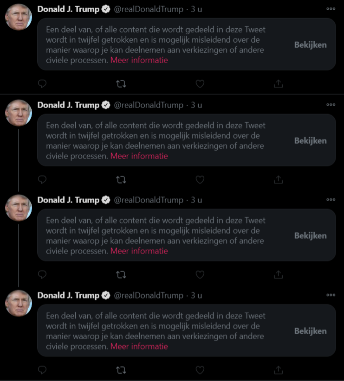Retweet the fourth tweet
Image resolution: width=344 pixels, height=381 pixels.
tap(121, 370)
